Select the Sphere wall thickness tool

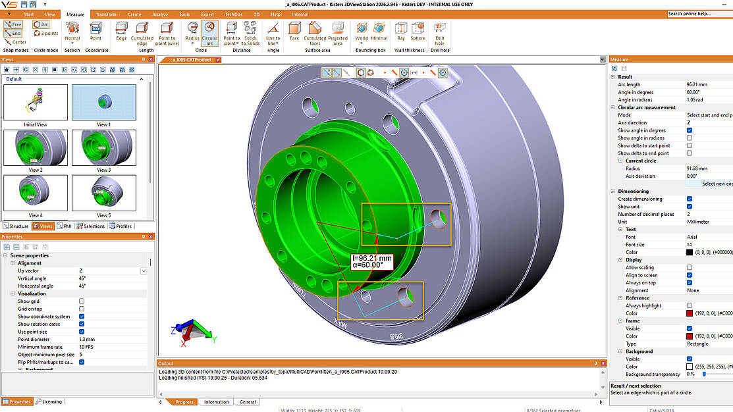(418, 32)
